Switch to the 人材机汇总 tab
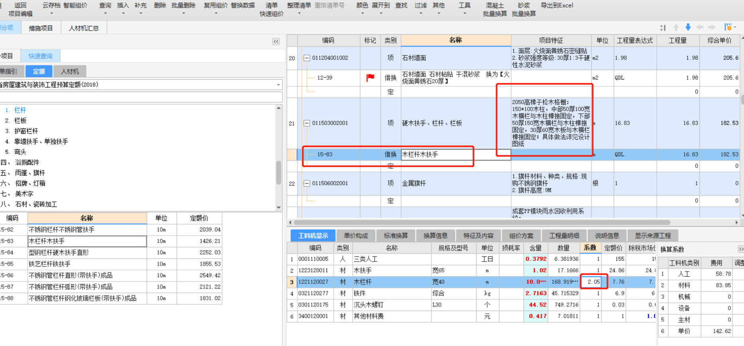The width and height of the screenshot is (744, 346). tap(84, 28)
